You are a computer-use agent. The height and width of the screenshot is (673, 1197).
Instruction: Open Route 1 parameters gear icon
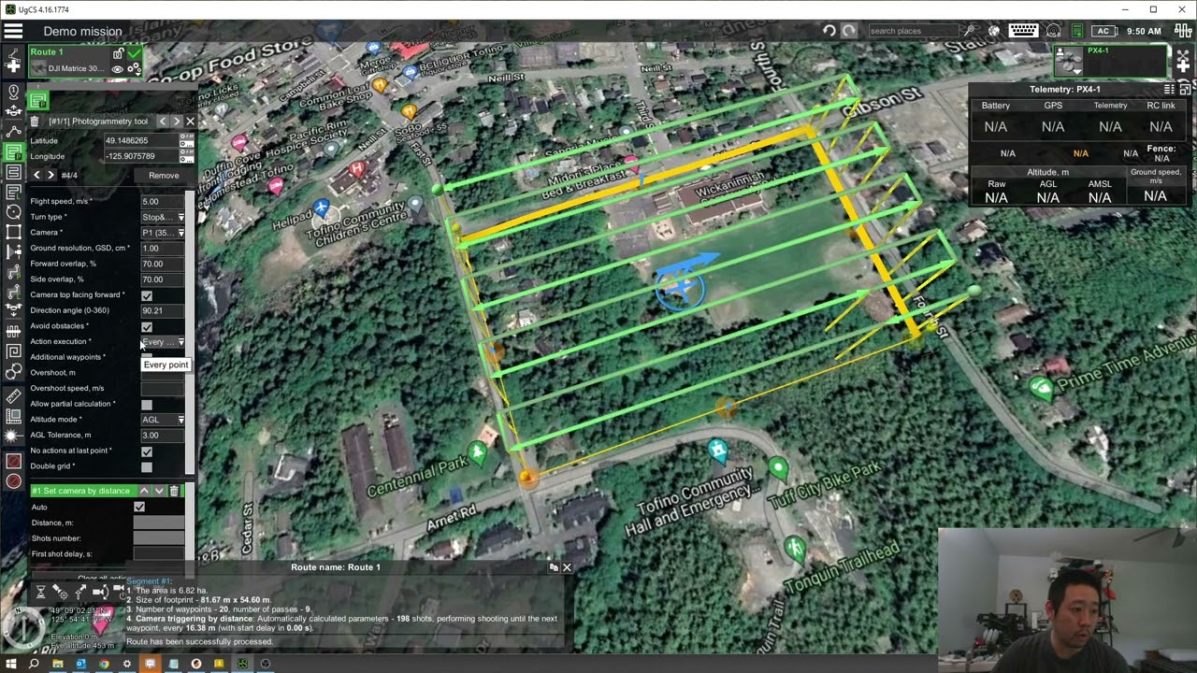click(x=134, y=68)
